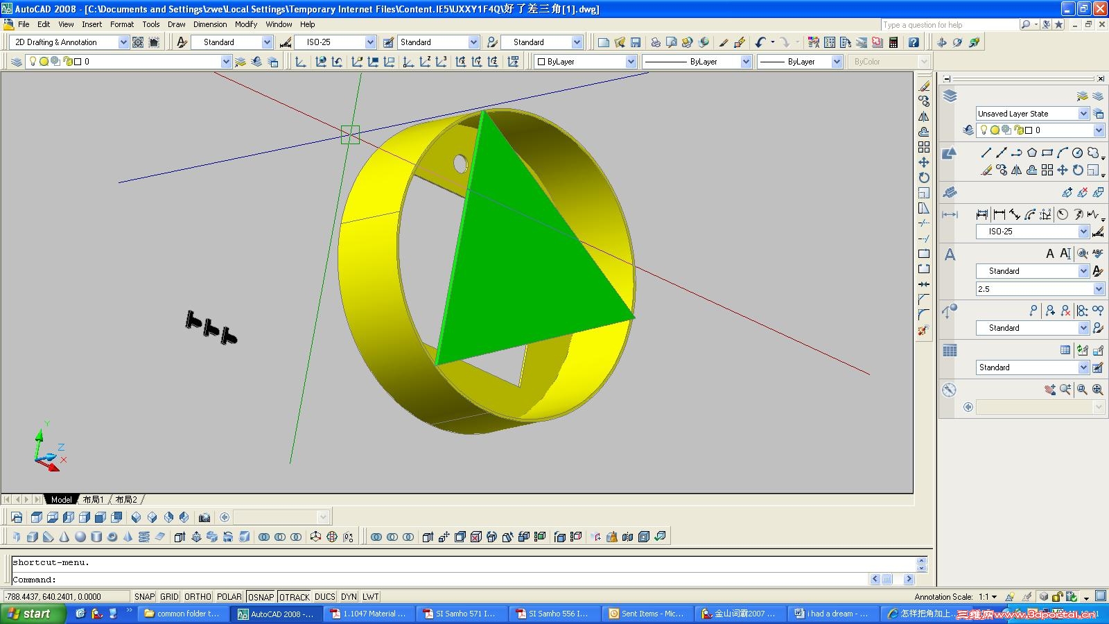The width and height of the screenshot is (1109, 624).
Task: Open the ByLayer color control dropdown
Action: 631,62
